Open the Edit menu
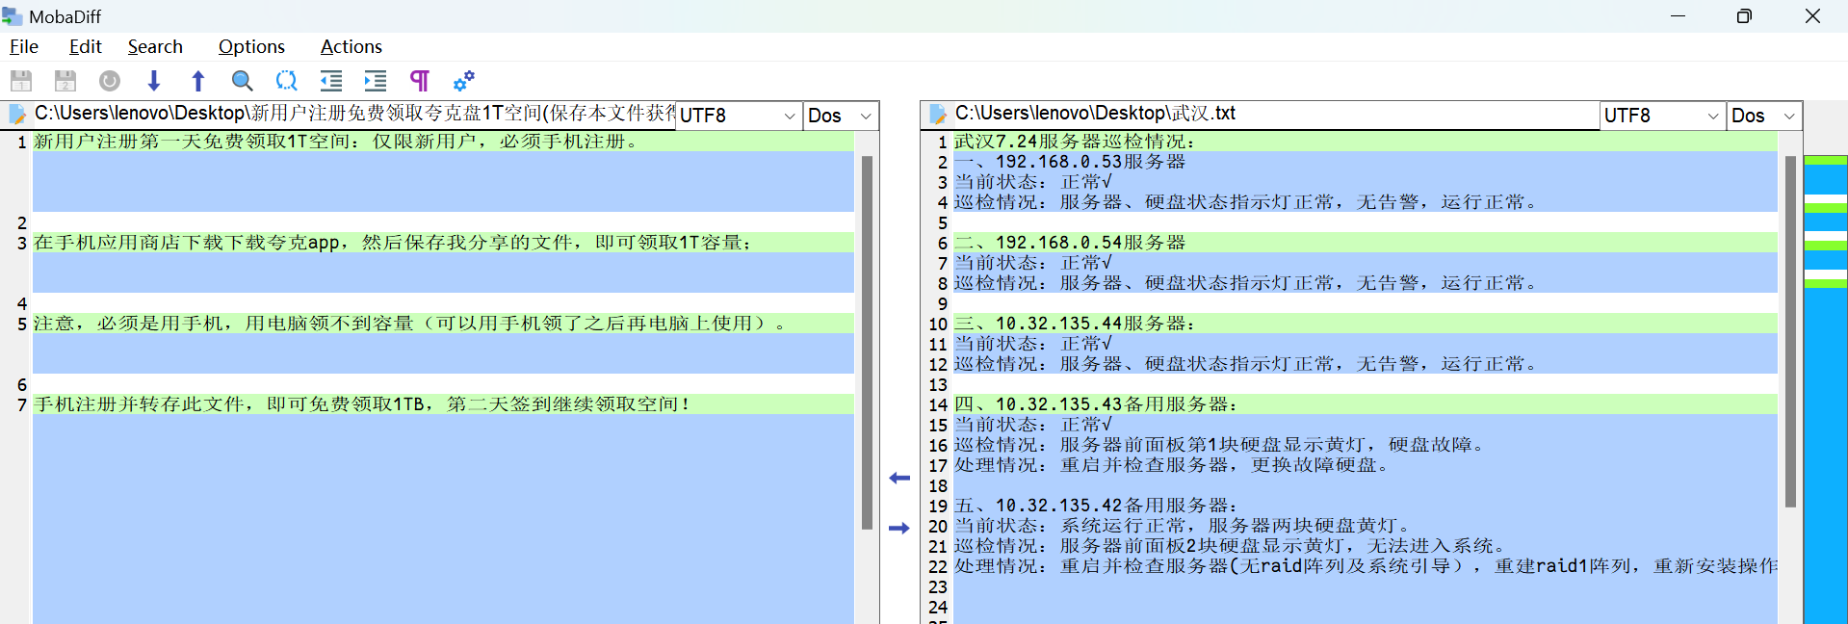 click(85, 46)
